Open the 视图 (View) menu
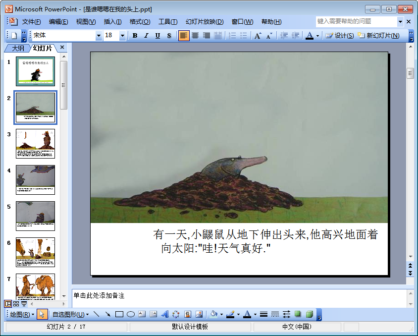Viewport: 418px width, 336px height. (x=86, y=22)
